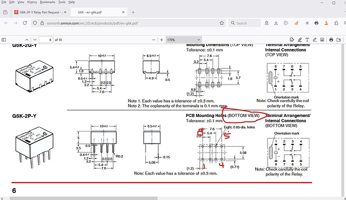The height and width of the screenshot is (200, 346).
Task: Select the PDF add image tool
Action: pos(322,39)
